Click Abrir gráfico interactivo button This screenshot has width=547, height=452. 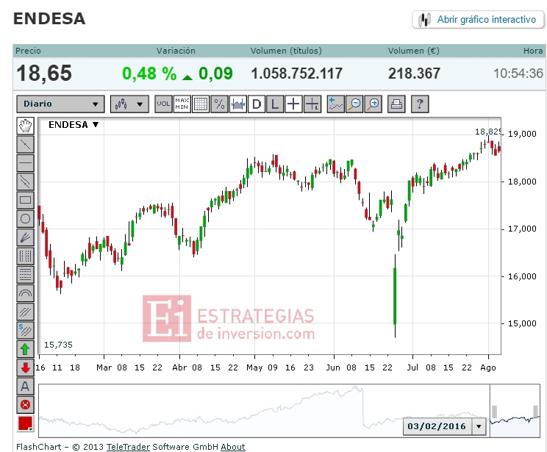[479, 19]
